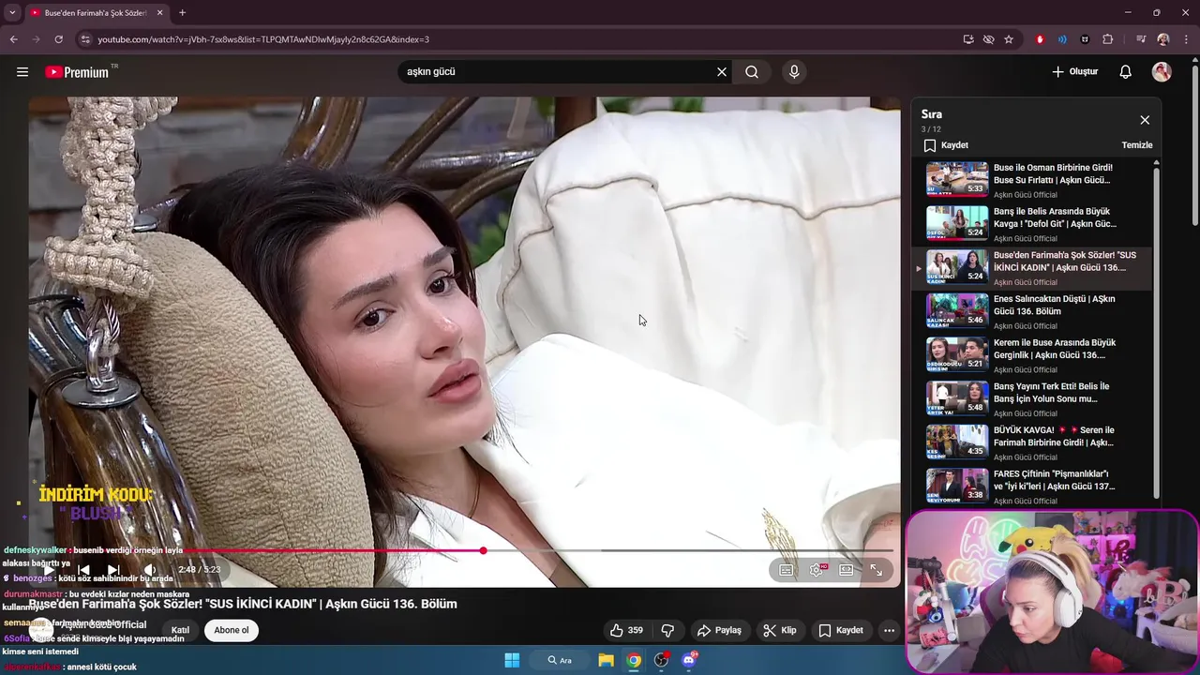This screenshot has height=675, width=1200.
Task: Click the Katıl join button
Action: 180,630
